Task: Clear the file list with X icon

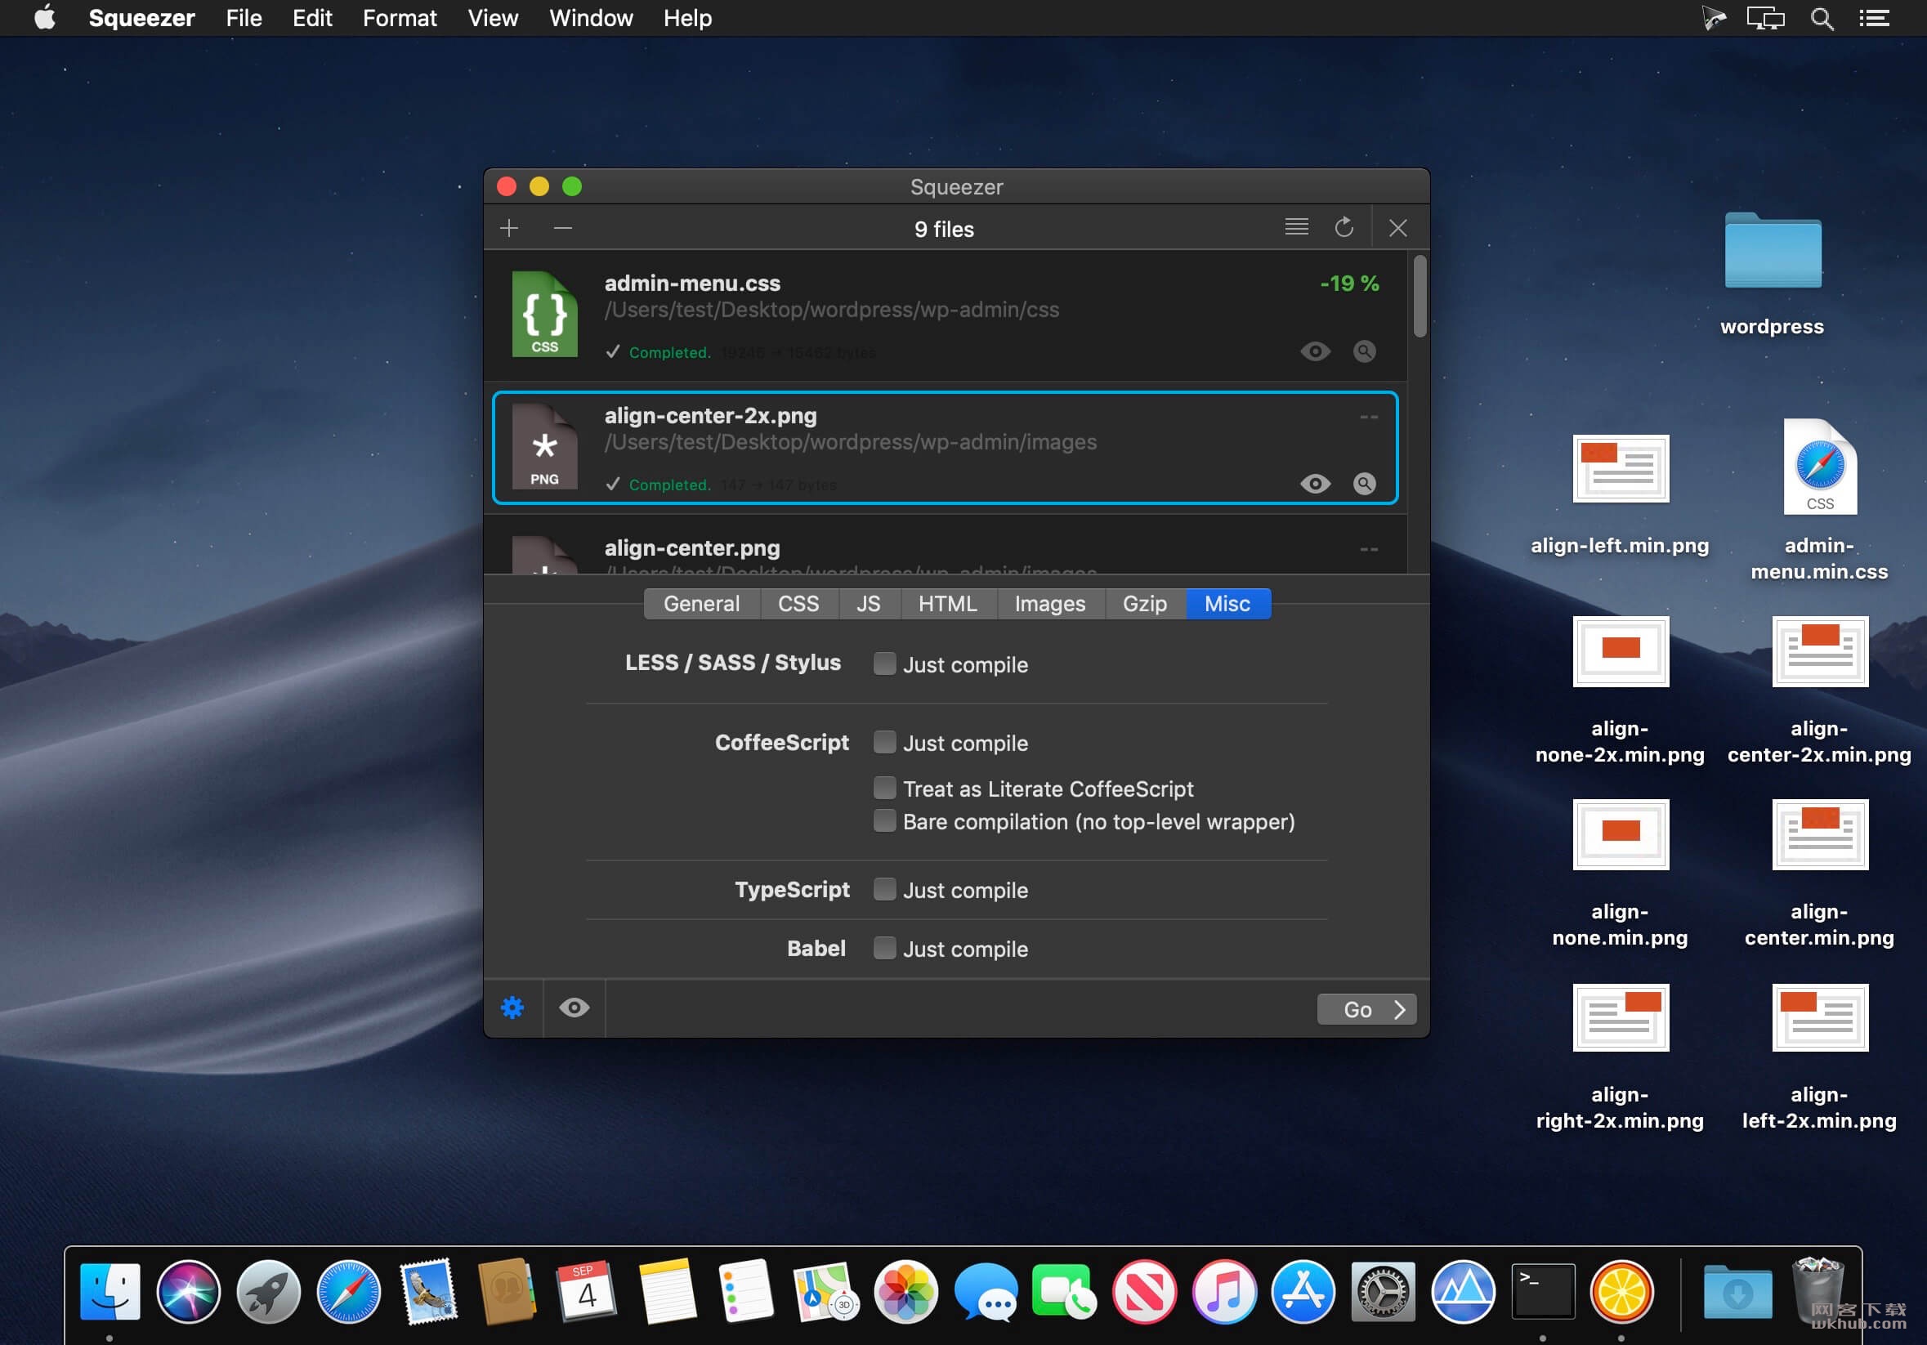Action: [x=1397, y=228]
